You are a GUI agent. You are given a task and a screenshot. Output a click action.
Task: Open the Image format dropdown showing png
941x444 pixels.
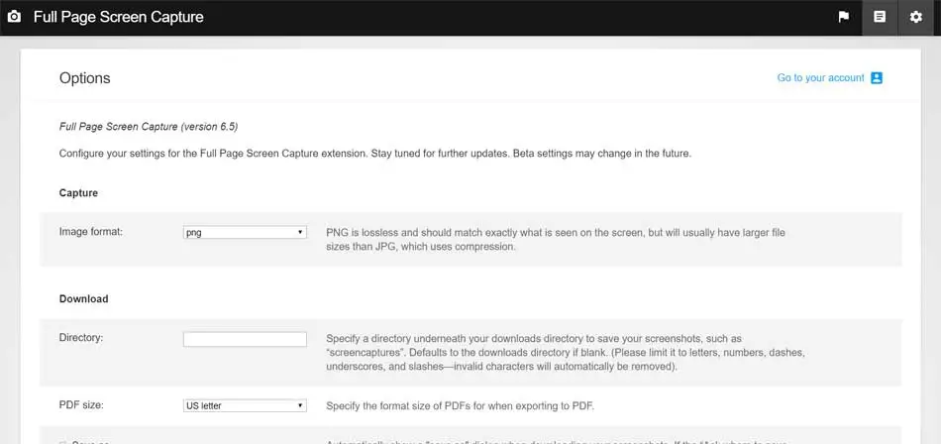(245, 232)
